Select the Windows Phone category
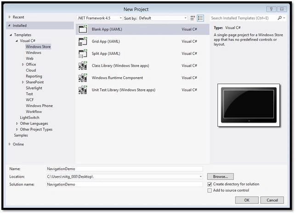296x214 pixels. [x=39, y=106]
